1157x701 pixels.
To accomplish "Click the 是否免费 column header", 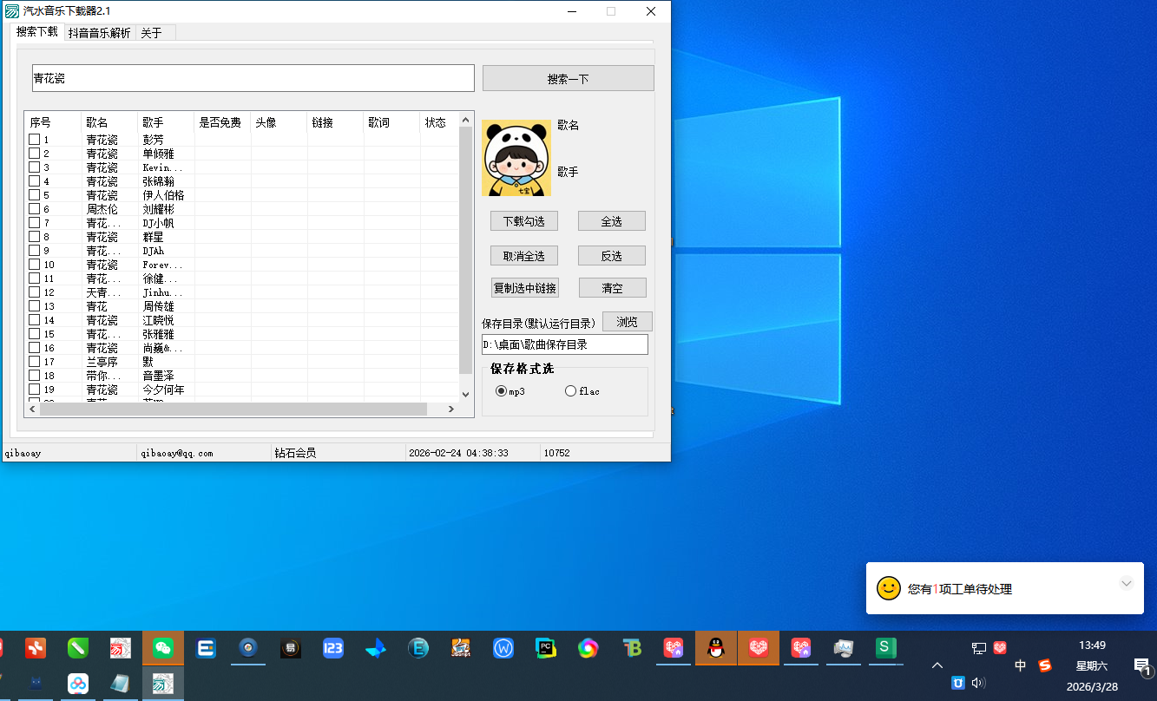I will (222, 122).
